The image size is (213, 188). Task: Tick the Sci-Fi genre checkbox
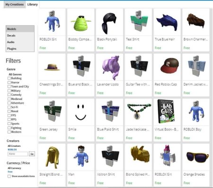click(9, 107)
